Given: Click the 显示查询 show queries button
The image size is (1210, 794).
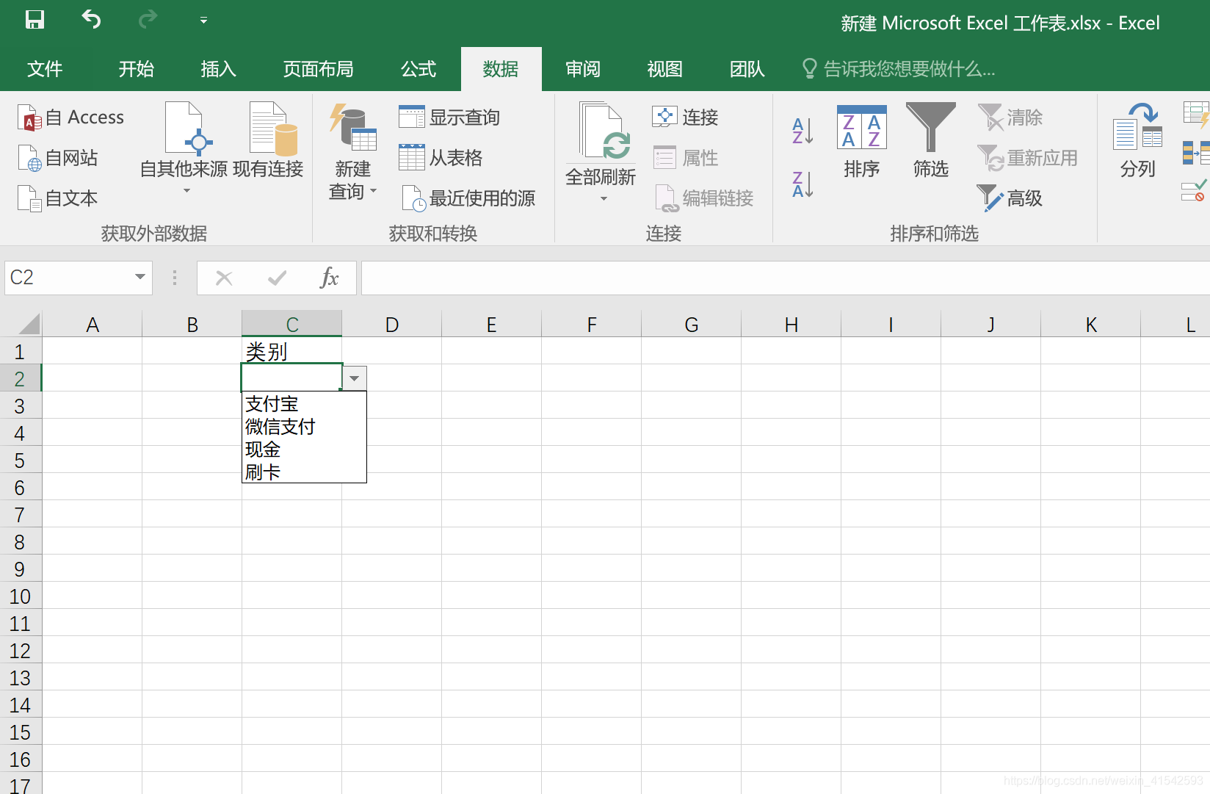Looking at the screenshot, I should click(x=449, y=118).
